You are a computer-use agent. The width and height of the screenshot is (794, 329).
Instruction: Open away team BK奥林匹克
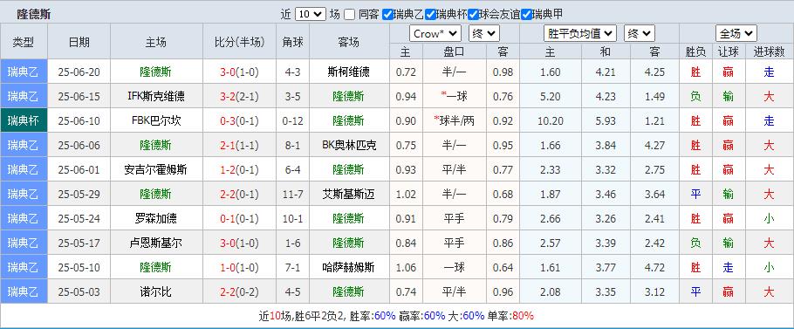(x=349, y=145)
